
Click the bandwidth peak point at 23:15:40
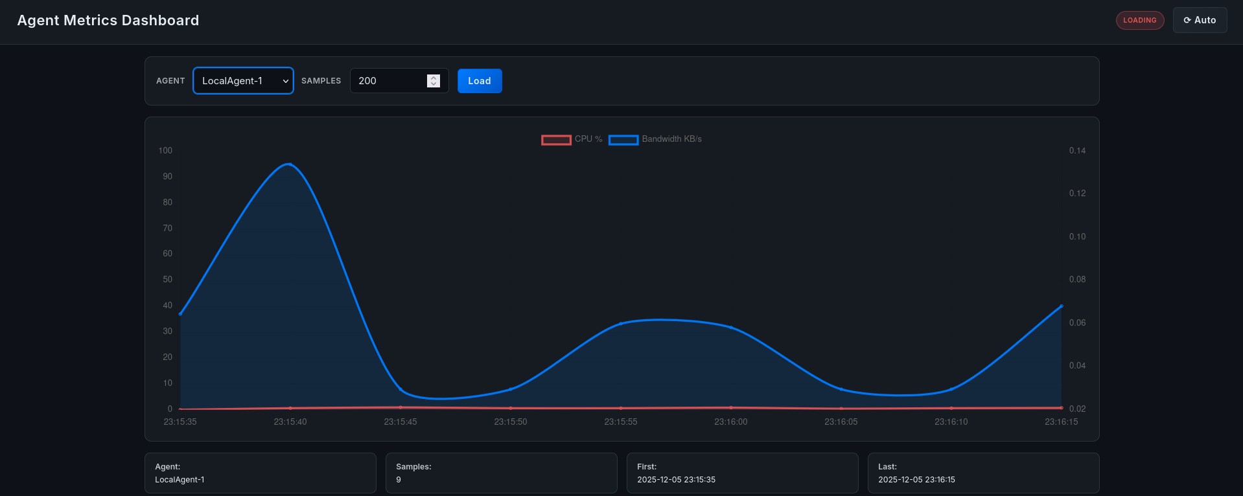coord(290,164)
